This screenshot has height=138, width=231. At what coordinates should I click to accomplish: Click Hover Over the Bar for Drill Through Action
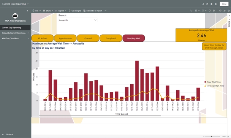click(214, 46)
